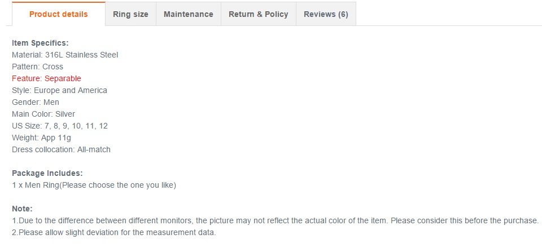View the Return & Policy tab
The image size is (542, 252).
(258, 14)
